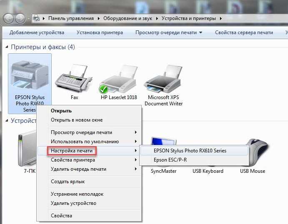Select Epson ESC/P-R submenu item
This screenshot has height=224, width=288.
(194, 160)
